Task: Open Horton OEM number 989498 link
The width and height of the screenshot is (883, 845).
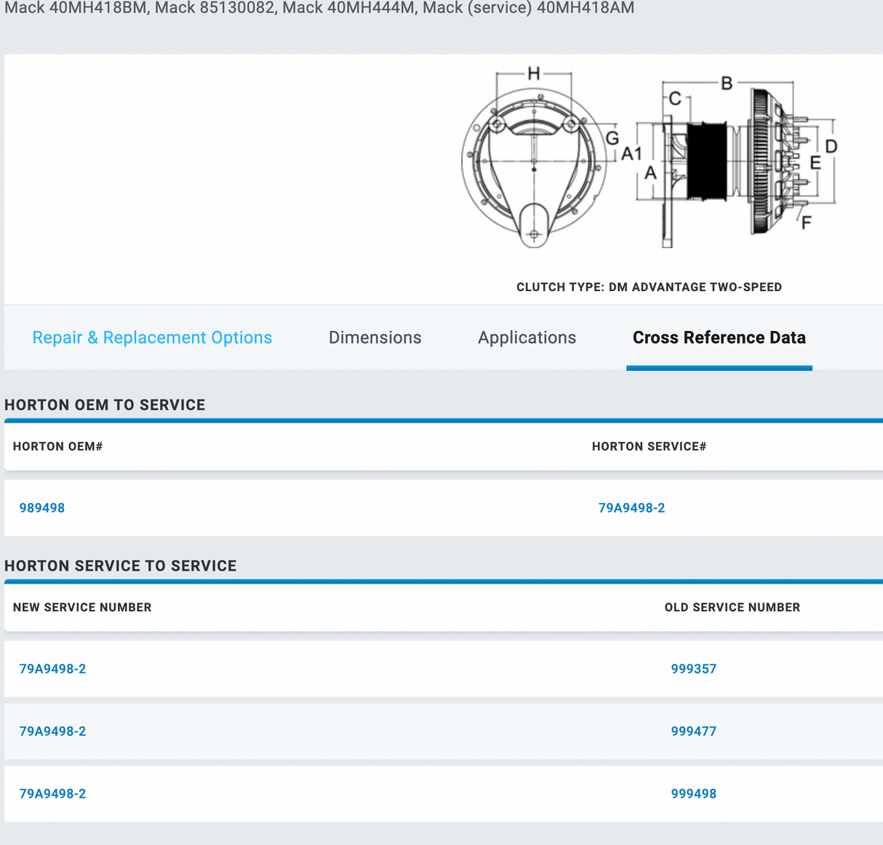Action: (x=42, y=508)
